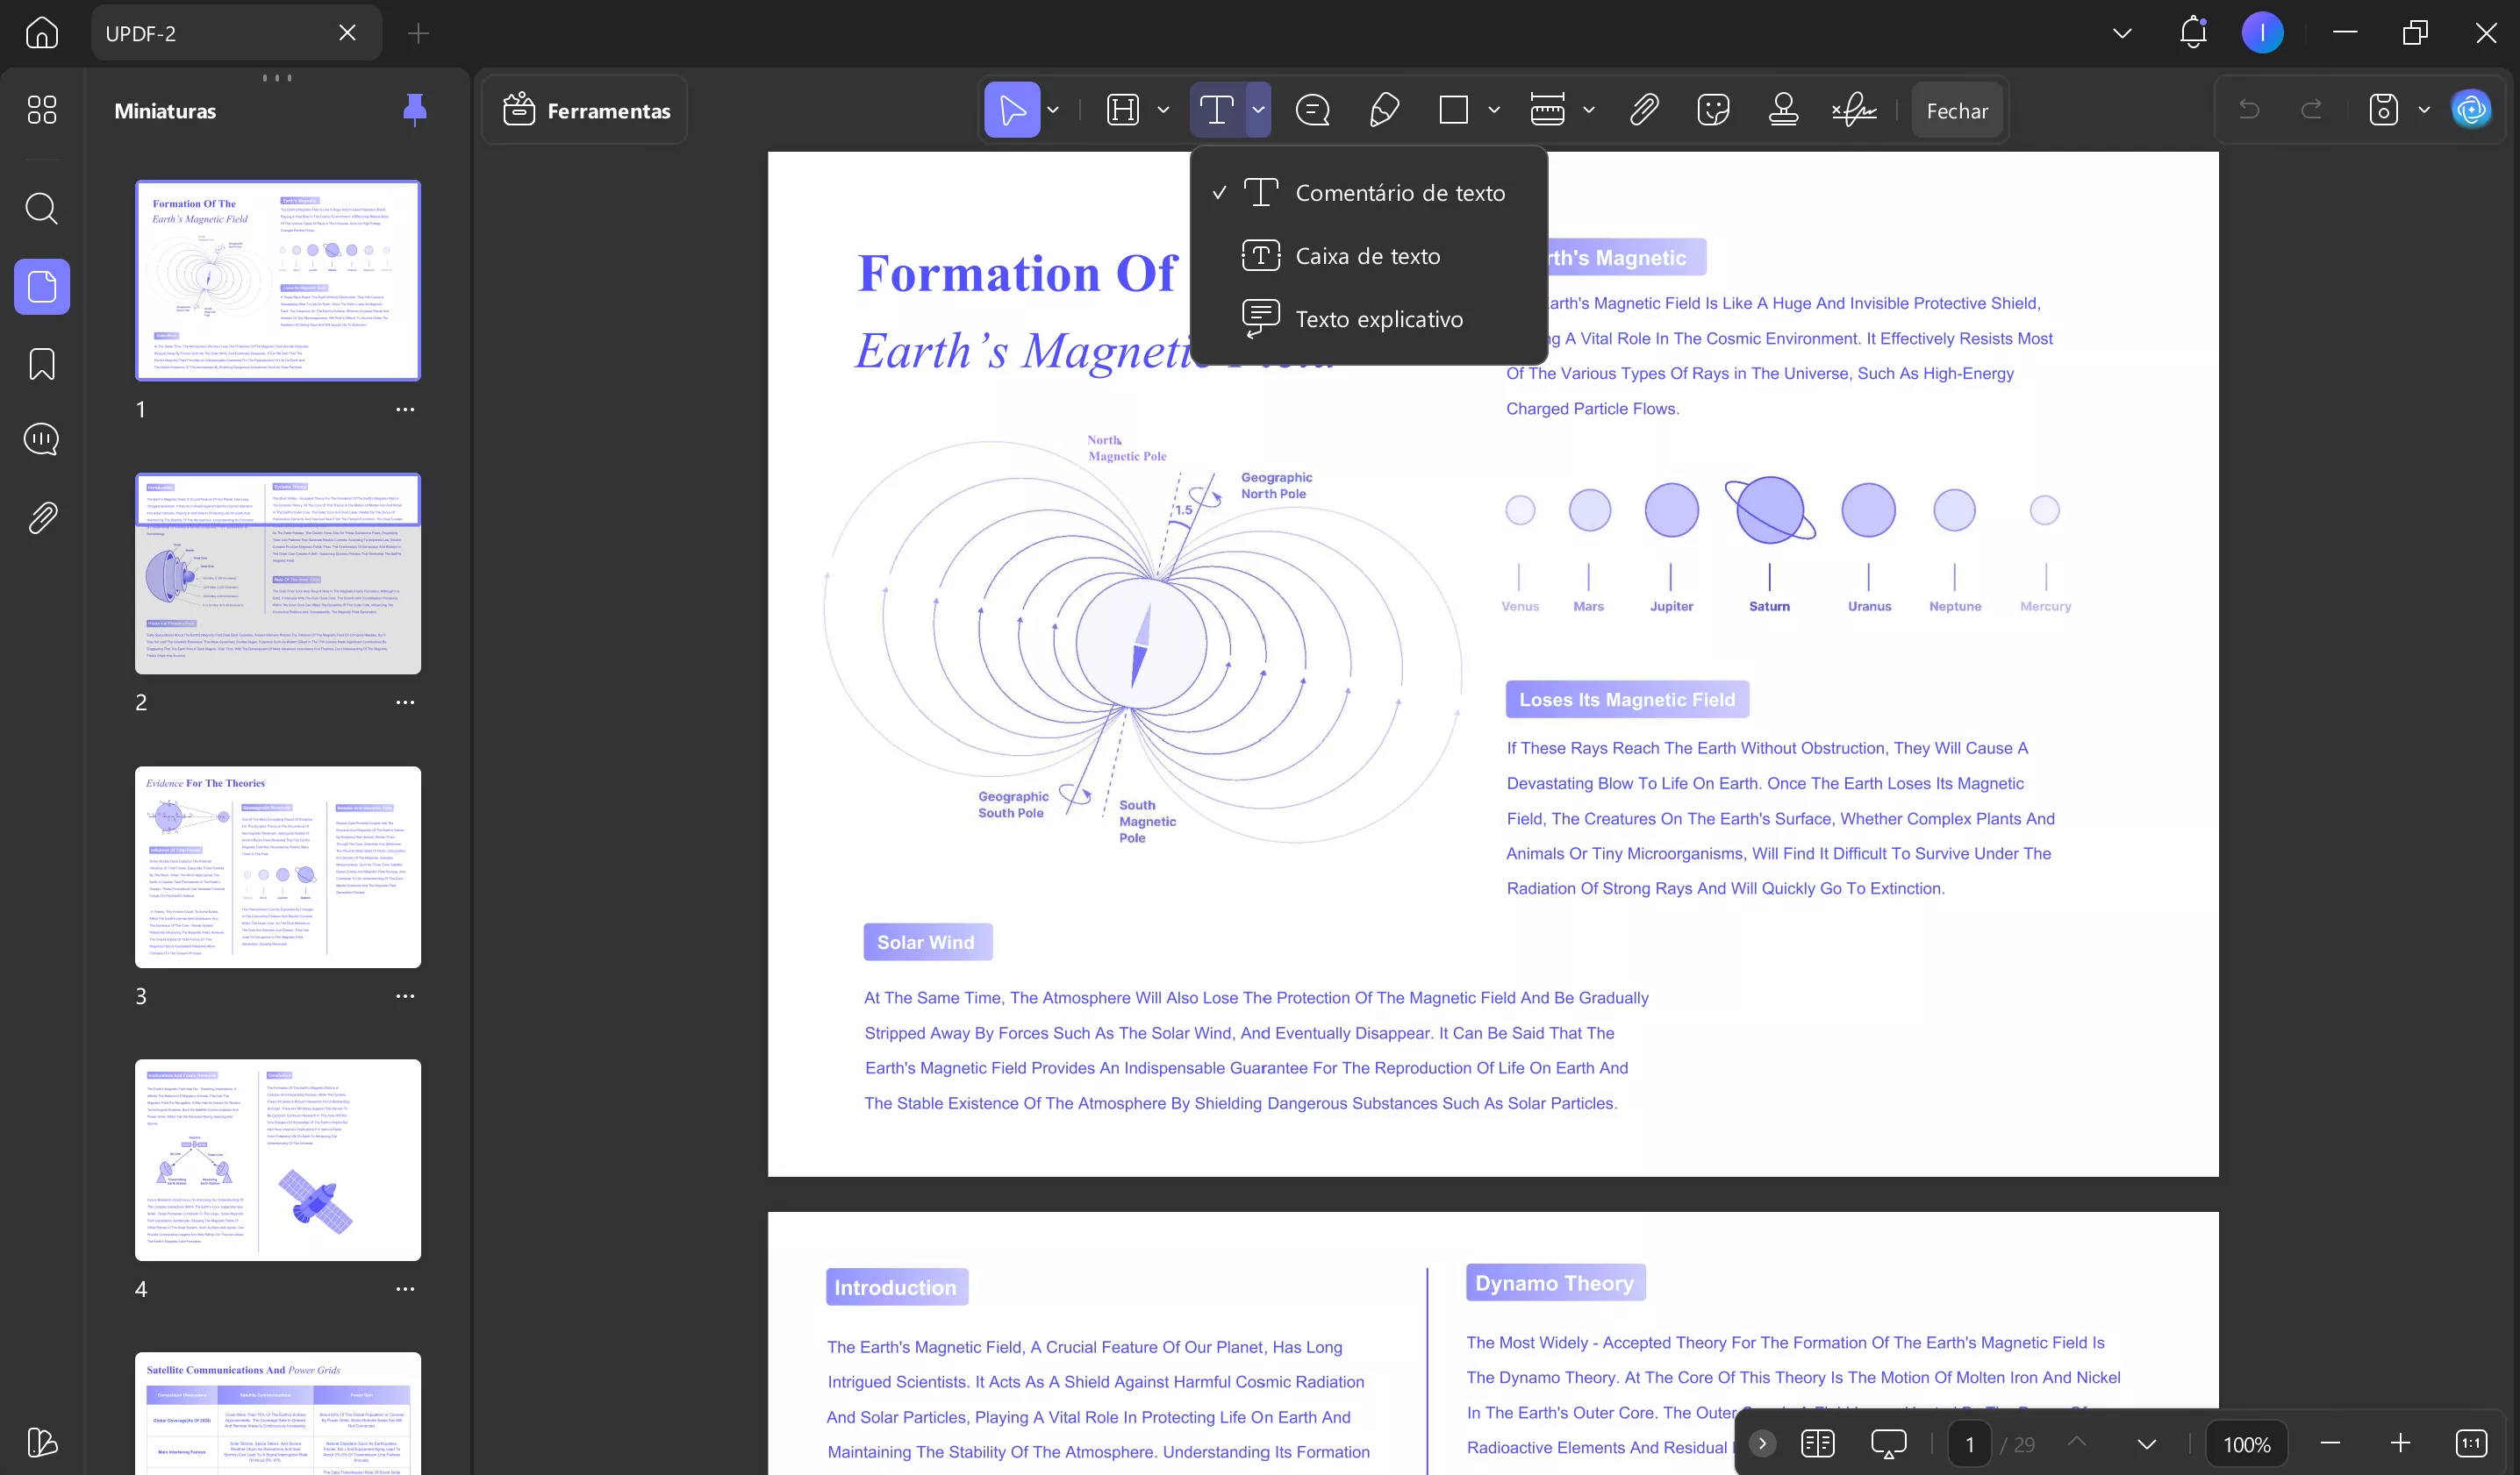Expand the text tool dropdown arrow
Viewport: 2520px width, 1475px height.
tap(1259, 110)
